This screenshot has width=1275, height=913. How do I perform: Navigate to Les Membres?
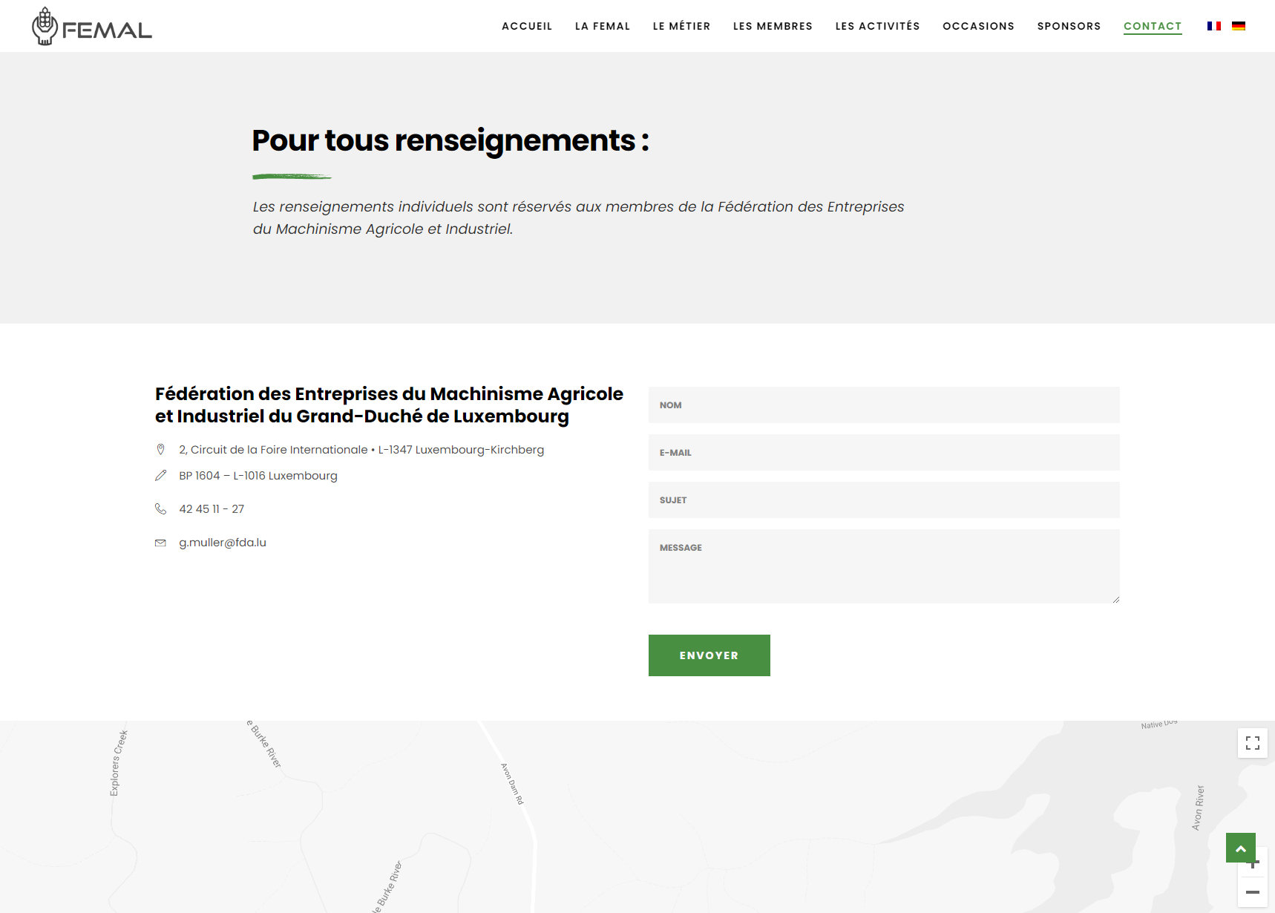[772, 26]
